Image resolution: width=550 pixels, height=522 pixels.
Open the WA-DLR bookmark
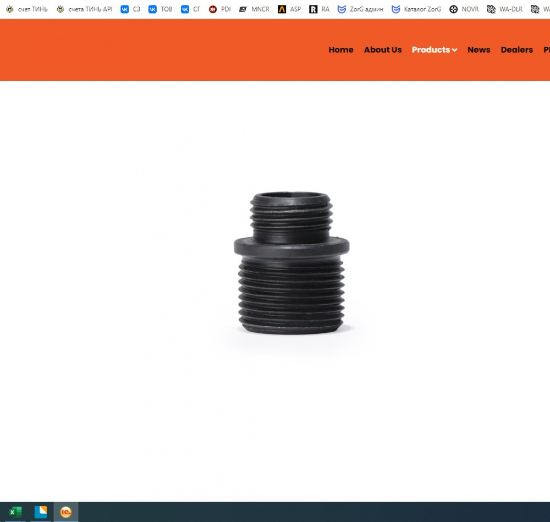(x=505, y=9)
